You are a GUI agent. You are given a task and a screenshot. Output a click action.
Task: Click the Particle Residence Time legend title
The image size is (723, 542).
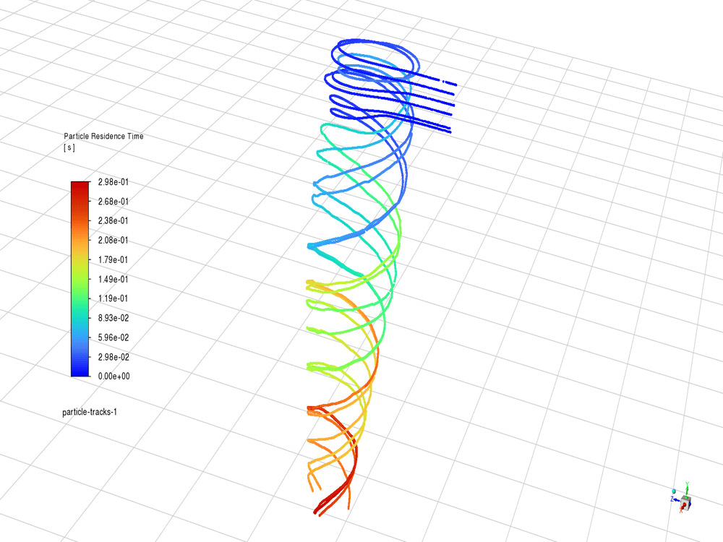coord(103,136)
